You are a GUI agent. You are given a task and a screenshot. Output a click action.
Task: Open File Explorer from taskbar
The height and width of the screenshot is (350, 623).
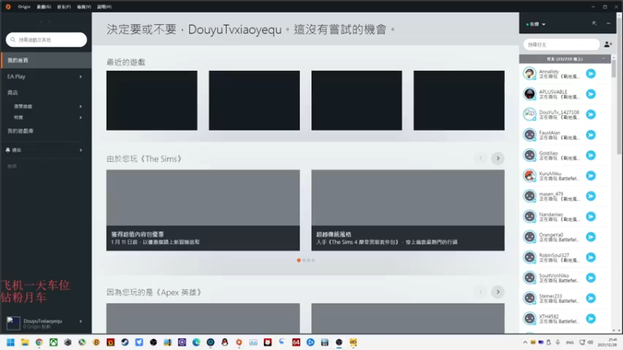pos(25,342)
